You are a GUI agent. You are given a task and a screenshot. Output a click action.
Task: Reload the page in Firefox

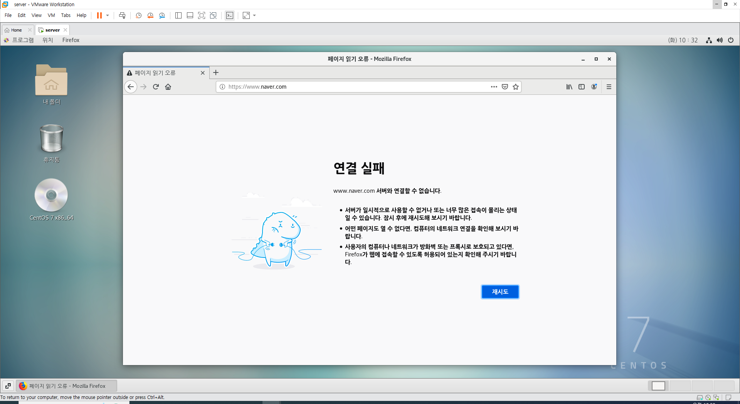[156, 87]
